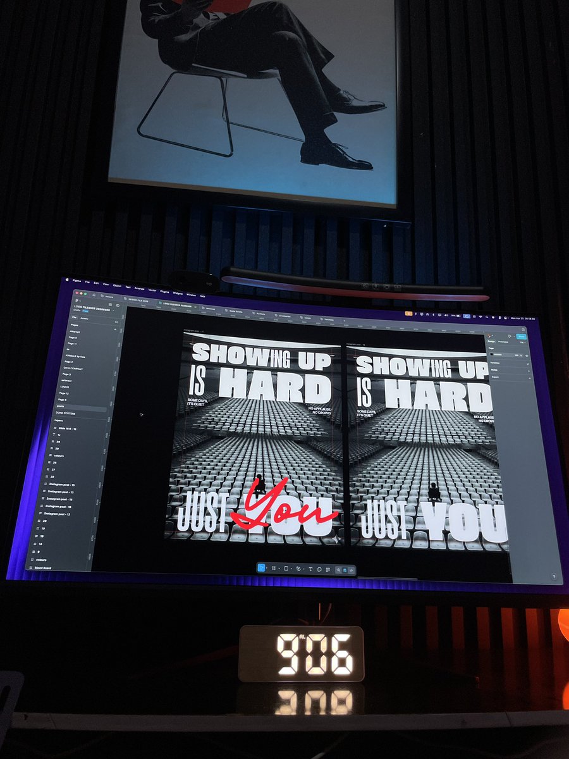Add a new page with plus icon
The image size is (569, 759).
point(115,330)
